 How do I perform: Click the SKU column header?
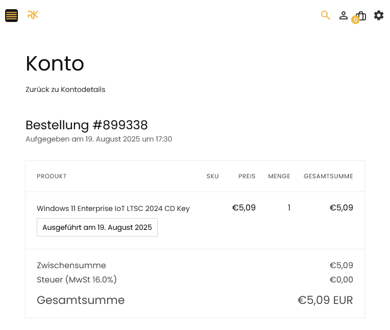[212, 176]
